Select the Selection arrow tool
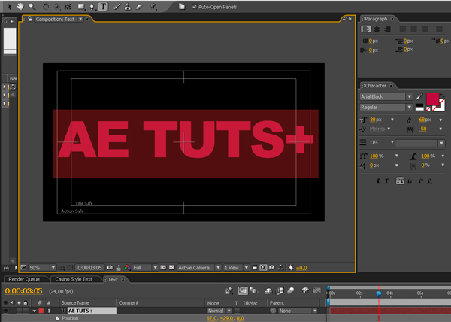 tap(9, 7)
